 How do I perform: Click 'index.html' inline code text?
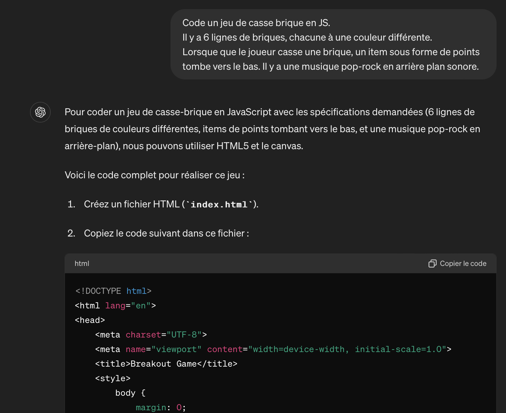click(219, 204)
